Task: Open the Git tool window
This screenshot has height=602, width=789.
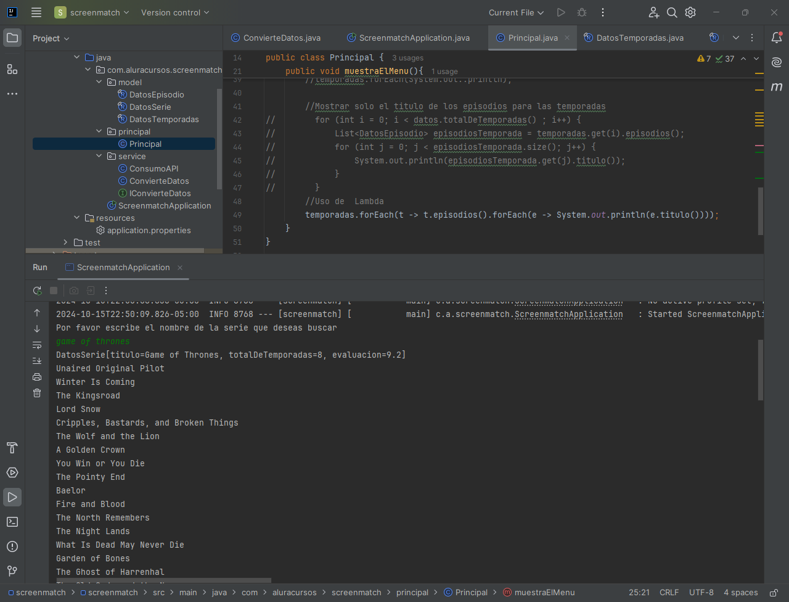Action: [x=12, y=571]
